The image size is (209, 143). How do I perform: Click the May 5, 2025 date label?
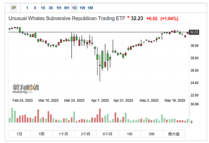149,101
